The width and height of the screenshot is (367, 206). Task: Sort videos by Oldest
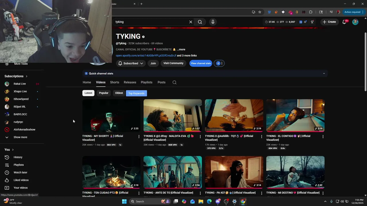point(119,93)
